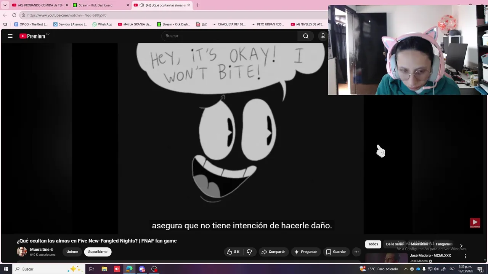Click the leftmost bookmarks bar icon
488x274 pixels.
5,24
